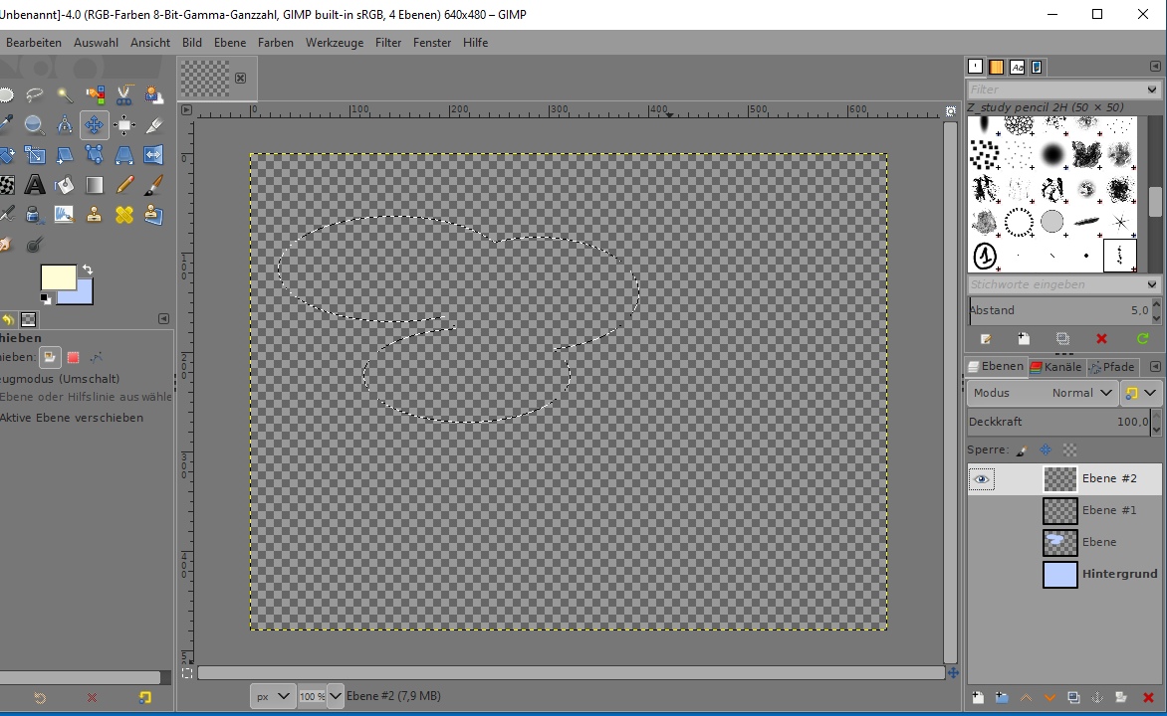Hide layer Ebene #2 via eye icon

tap(982, 478)
